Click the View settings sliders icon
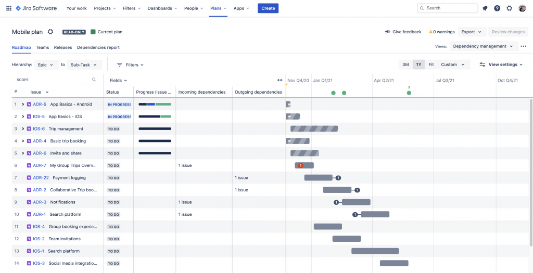Viewport: 533px width, 273px height. coord(483,64)
